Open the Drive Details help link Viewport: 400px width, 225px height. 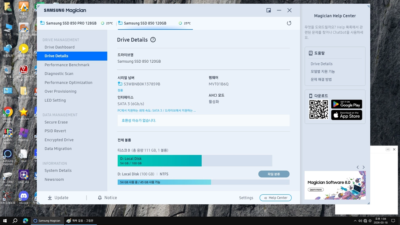(321, 64)
